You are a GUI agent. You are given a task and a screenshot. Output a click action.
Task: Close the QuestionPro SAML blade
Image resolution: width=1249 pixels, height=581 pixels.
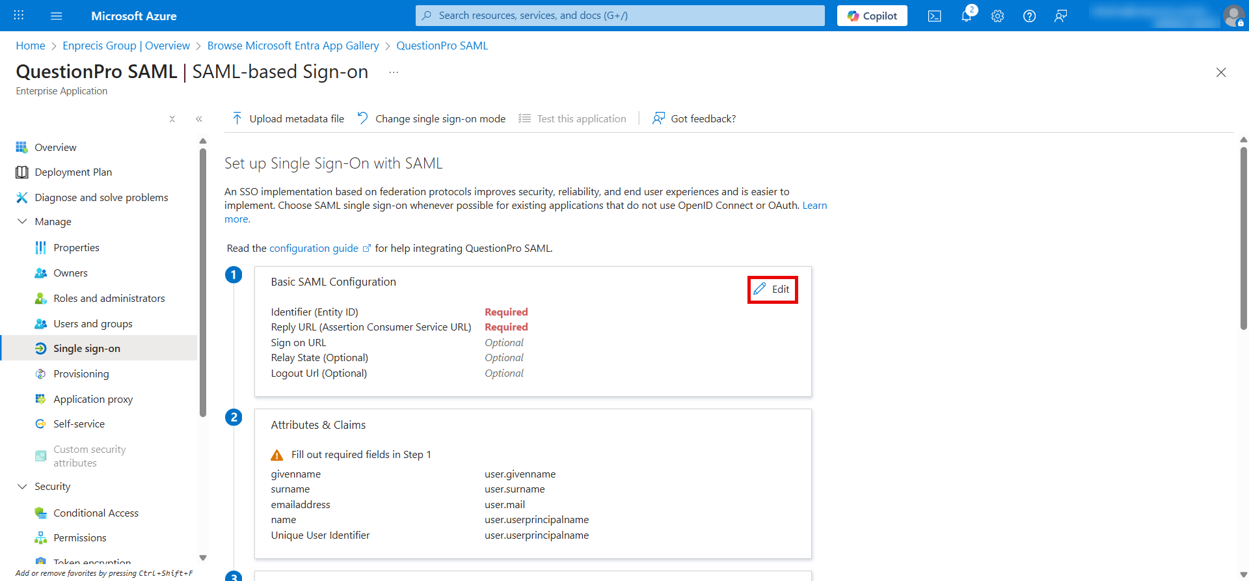(1221, 72)
